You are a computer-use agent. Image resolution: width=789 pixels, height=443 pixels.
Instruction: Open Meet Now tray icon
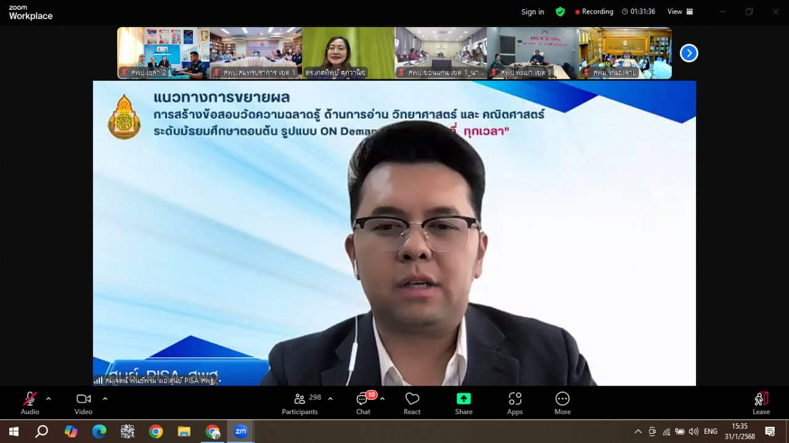[652, 431]
